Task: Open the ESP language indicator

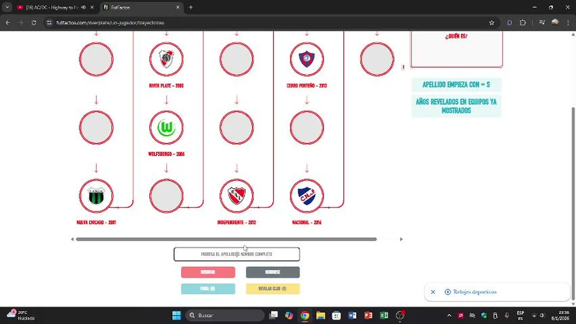Action: (x=521, y=315)
